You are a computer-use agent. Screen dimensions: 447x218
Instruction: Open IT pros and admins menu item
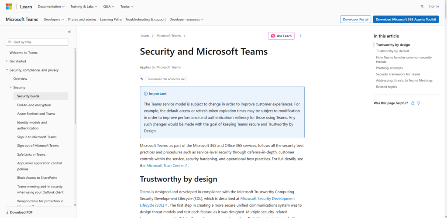coord(82,19)
